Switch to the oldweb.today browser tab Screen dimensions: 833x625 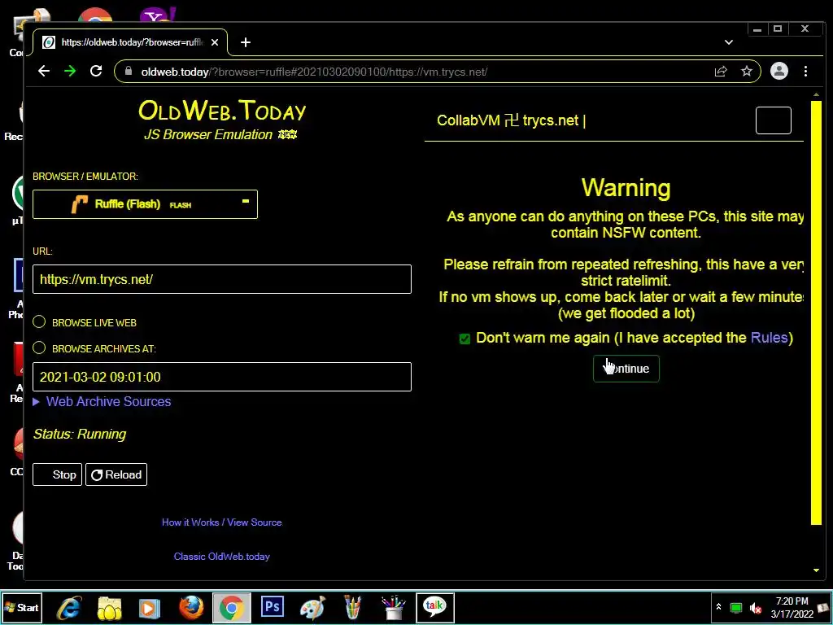point(131,42)
